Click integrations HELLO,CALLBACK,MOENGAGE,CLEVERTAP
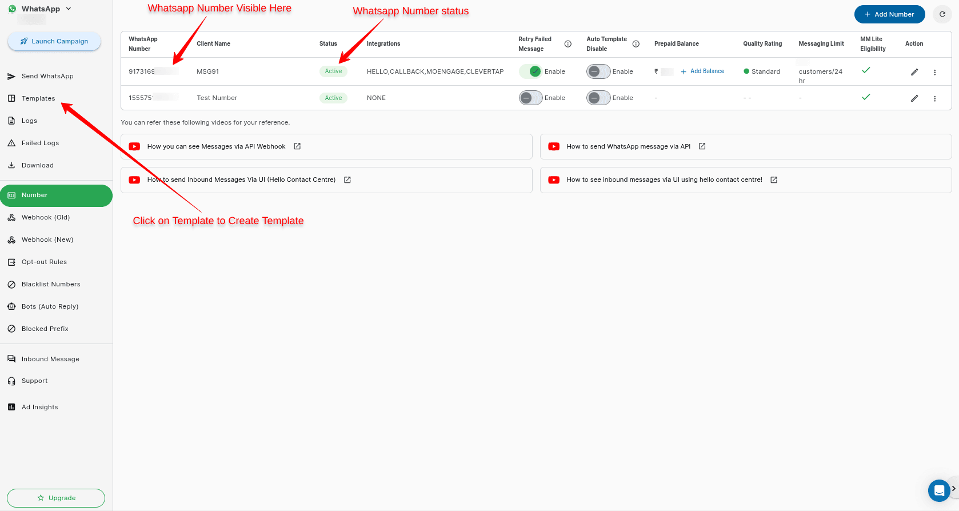959x511 pixels. click(x=435, y=71)
